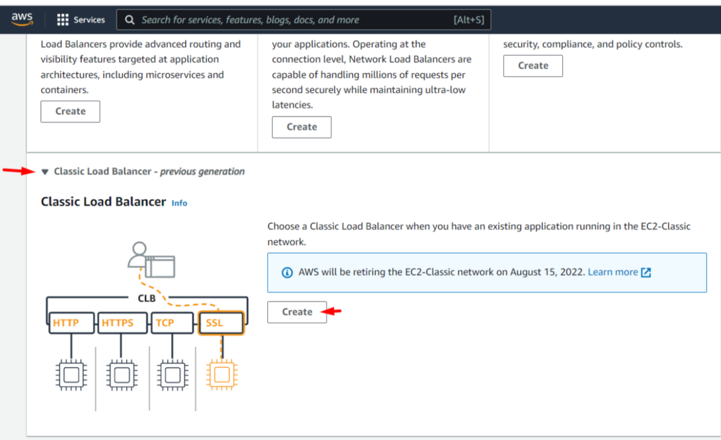721x440 pixels.
Task: Open the Services menu label
Action: (89, 20)
